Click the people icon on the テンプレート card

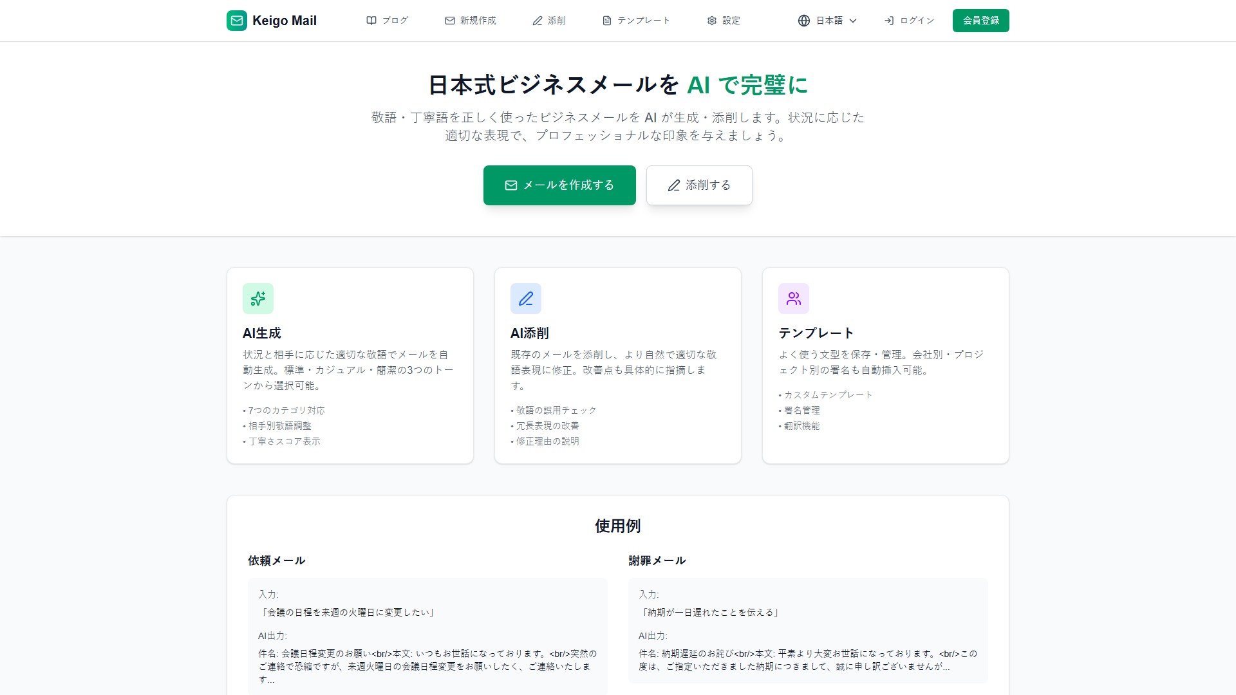pyautogui.click(x=794, y=298)
